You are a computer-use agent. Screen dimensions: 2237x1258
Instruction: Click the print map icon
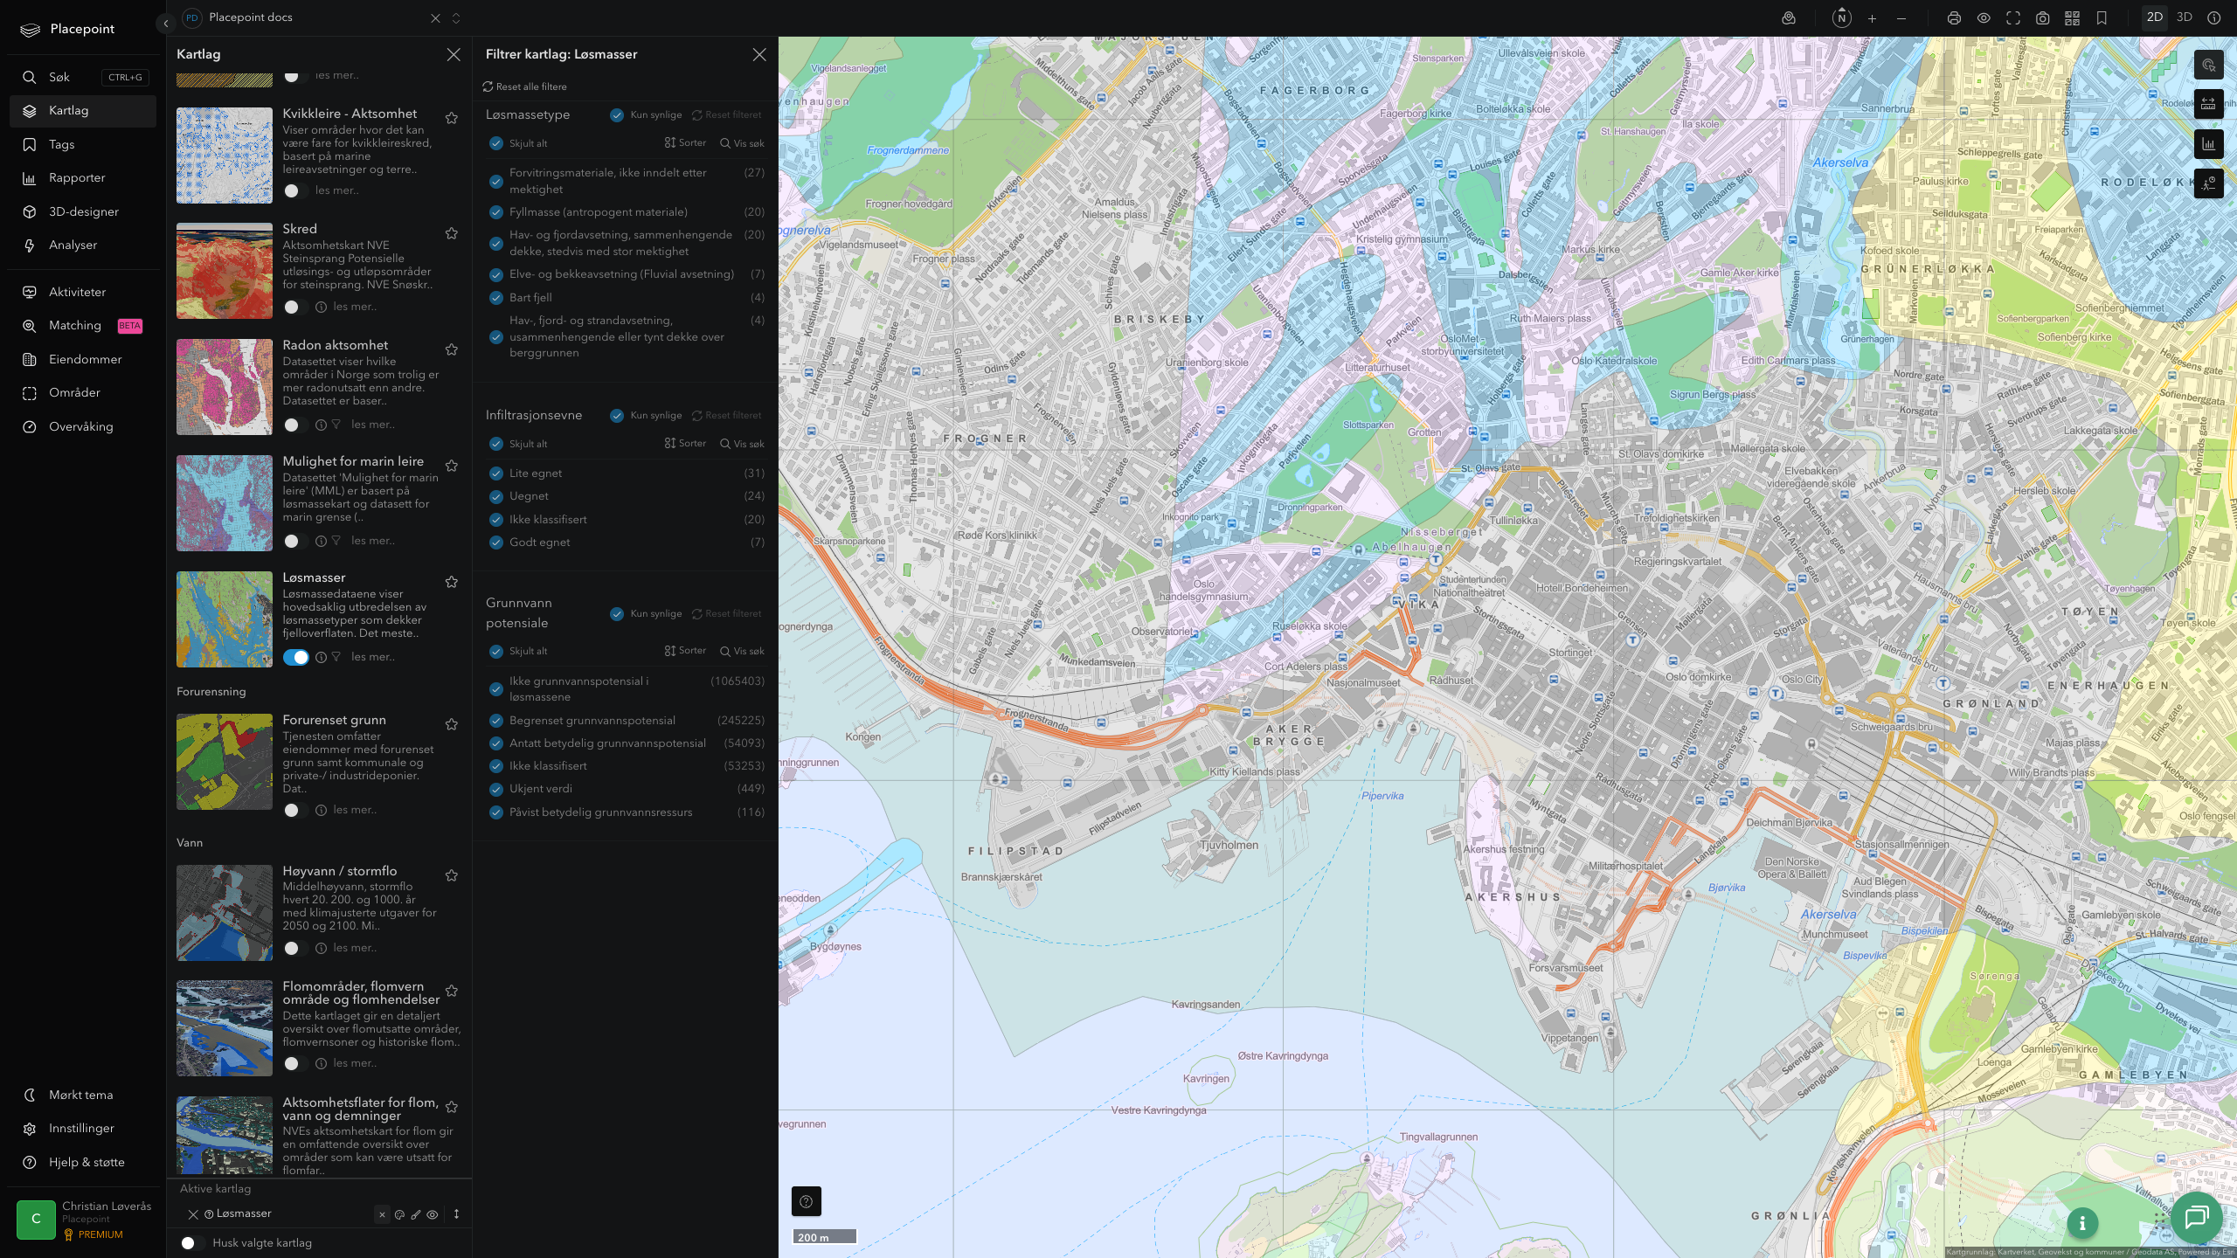click(1954, 17)
